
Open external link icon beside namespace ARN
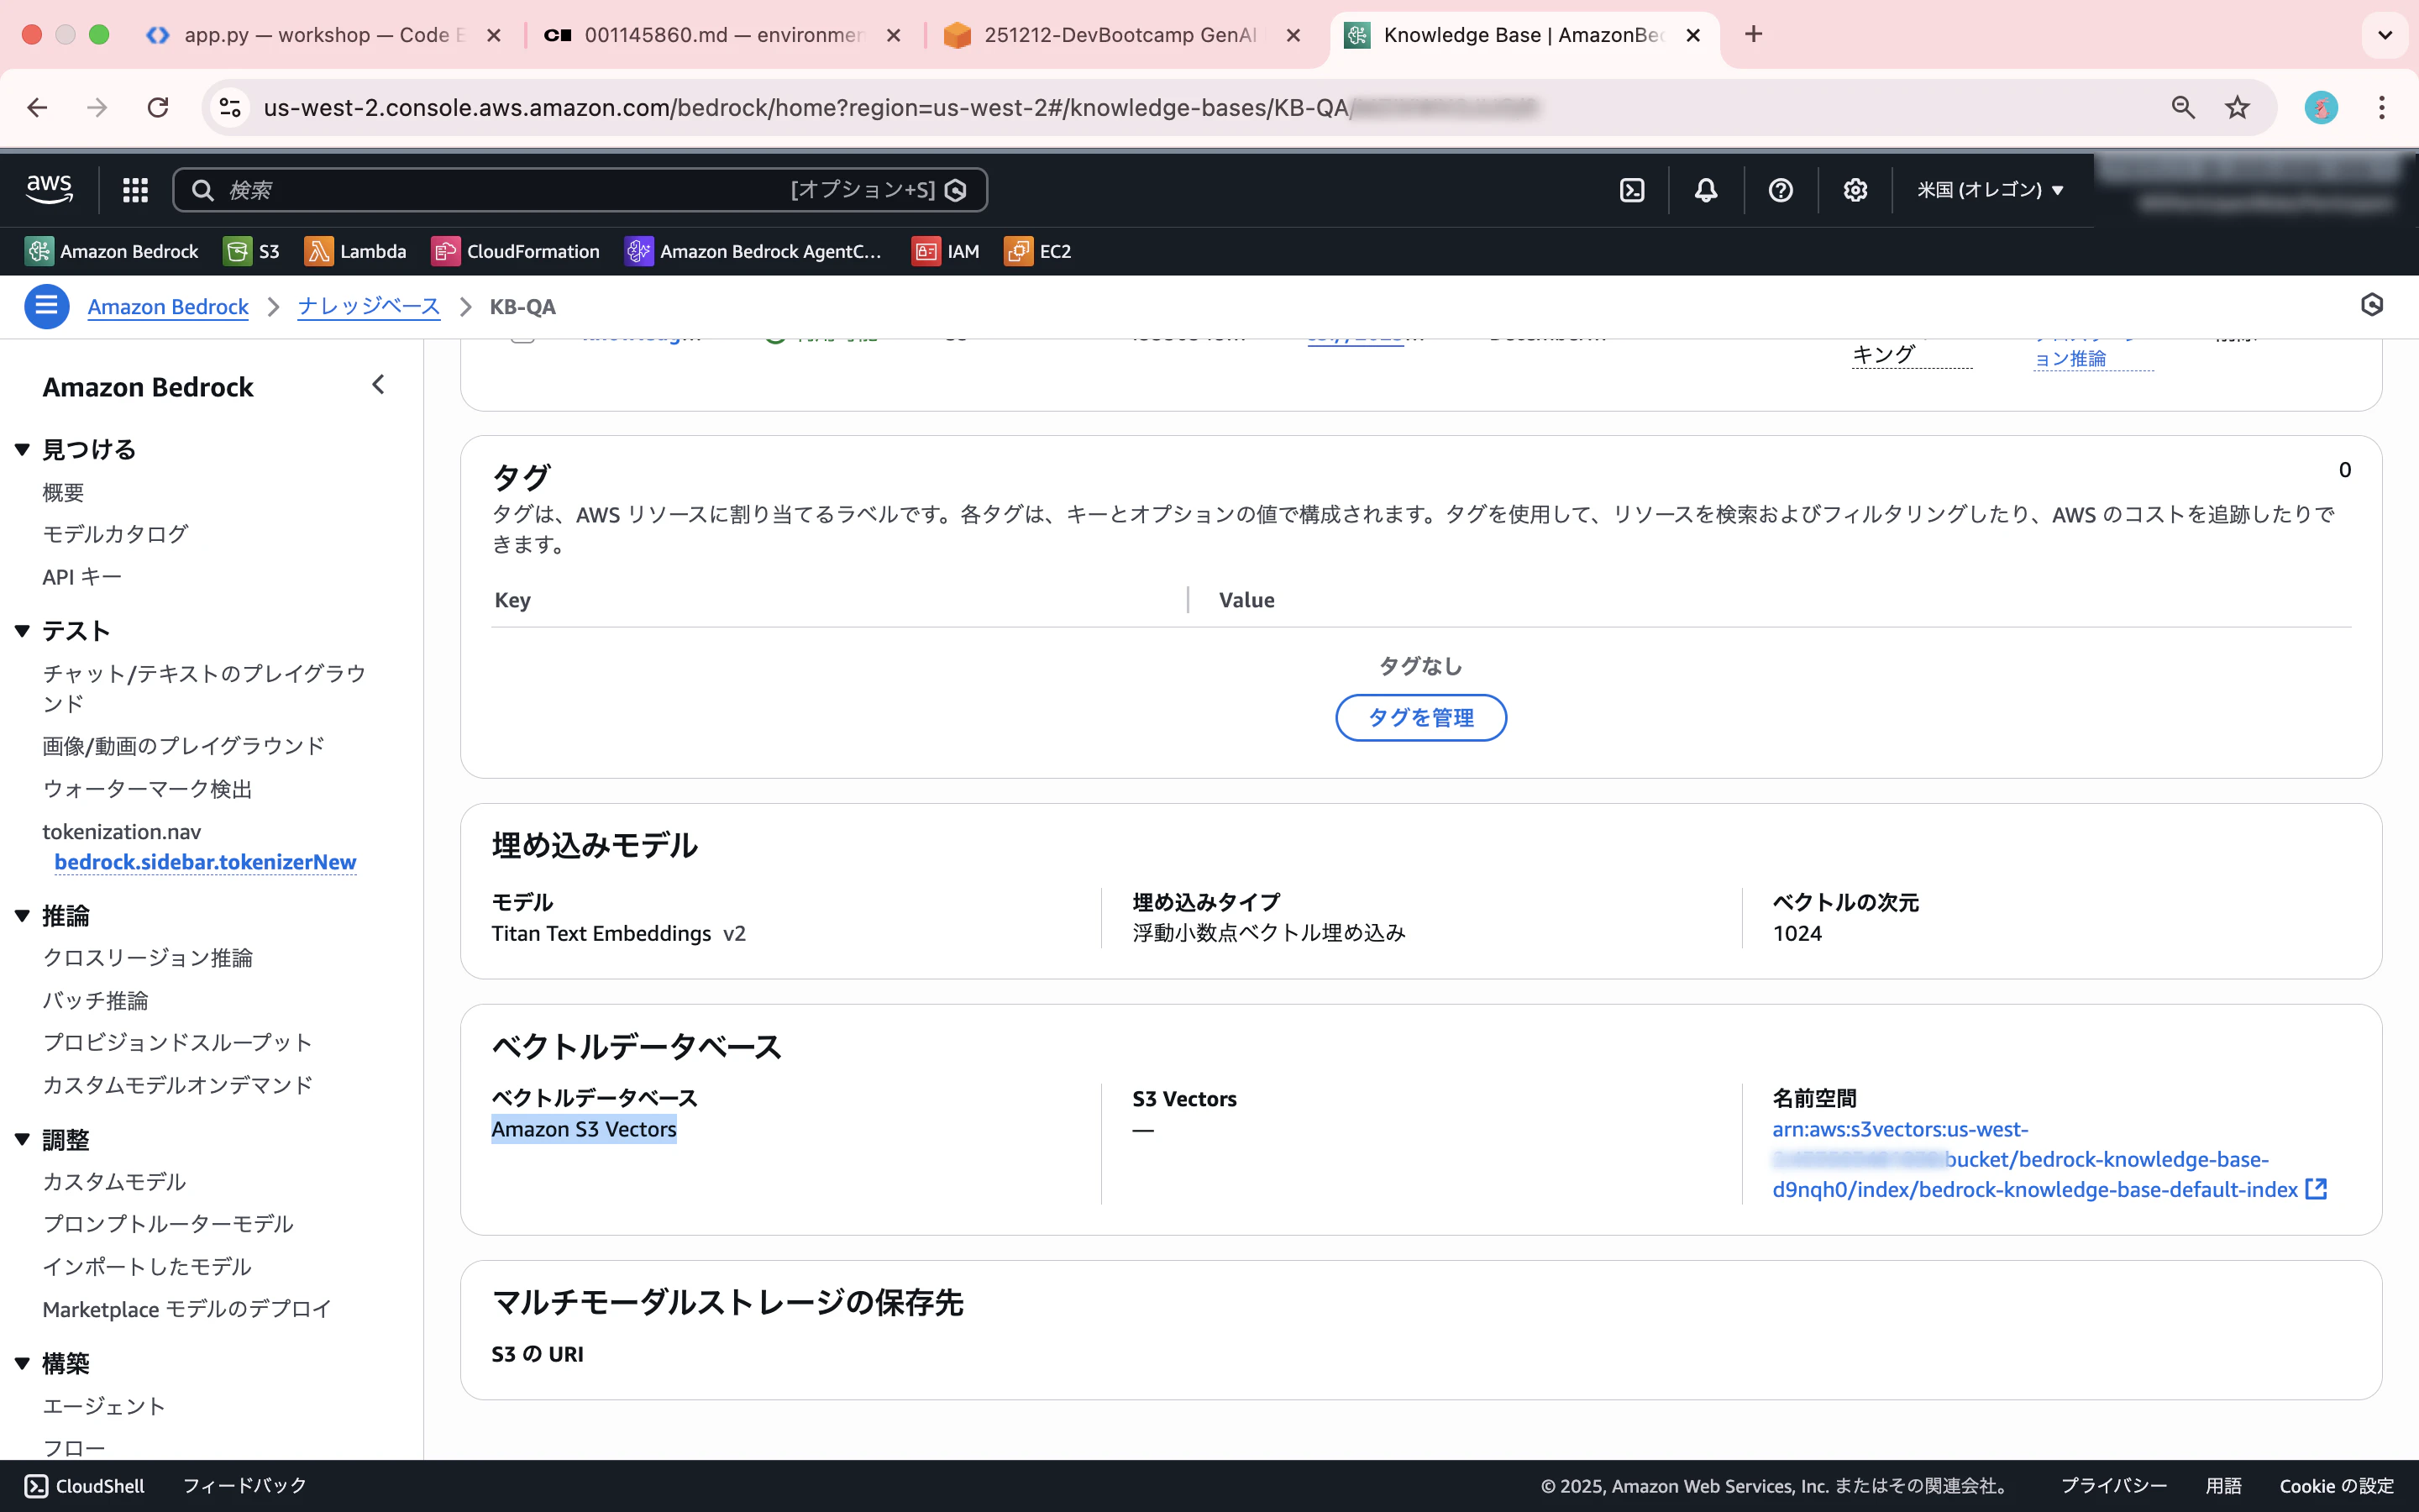click(2316, 1189)
